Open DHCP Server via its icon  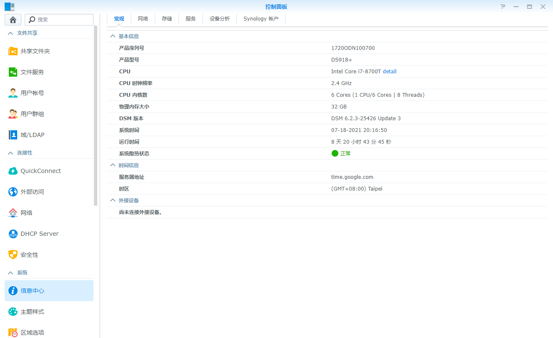[x=13, y=234]
